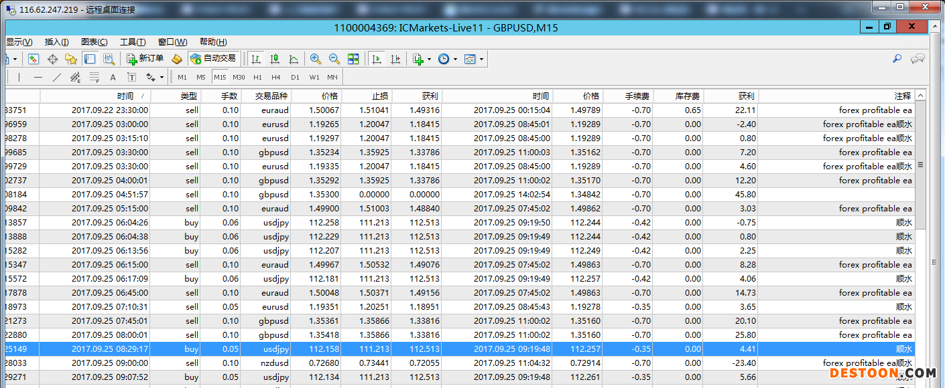This screenshot has width=945, height=388.
Task: Toggle chart auto scroll
Action: [x=377, y=59]
